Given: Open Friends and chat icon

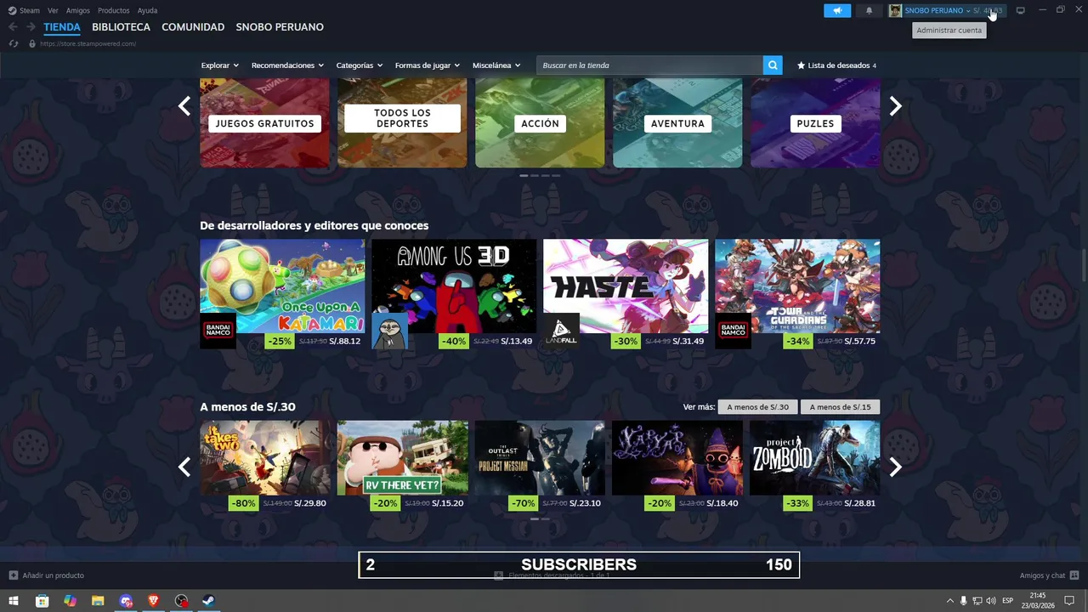Looking at the screenshot, I should coord(1074,575).
